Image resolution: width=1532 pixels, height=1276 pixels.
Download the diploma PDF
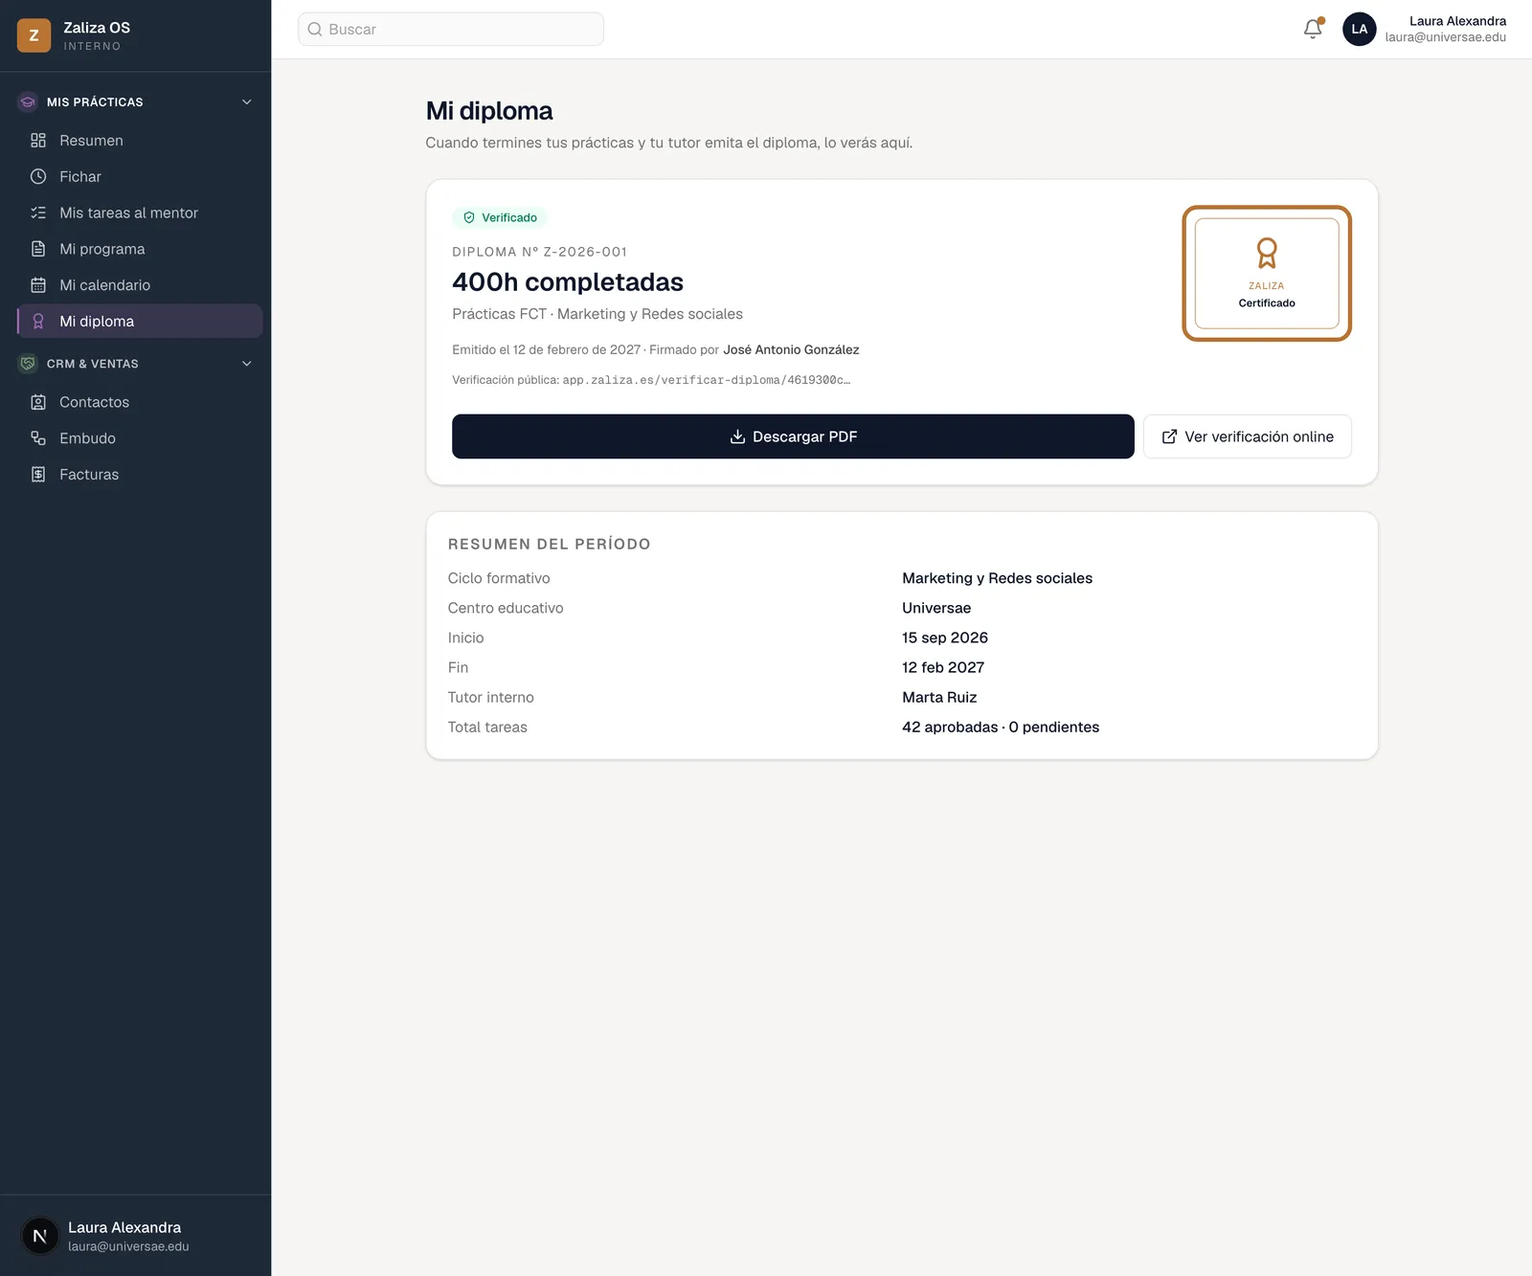(x=793, y=437)
